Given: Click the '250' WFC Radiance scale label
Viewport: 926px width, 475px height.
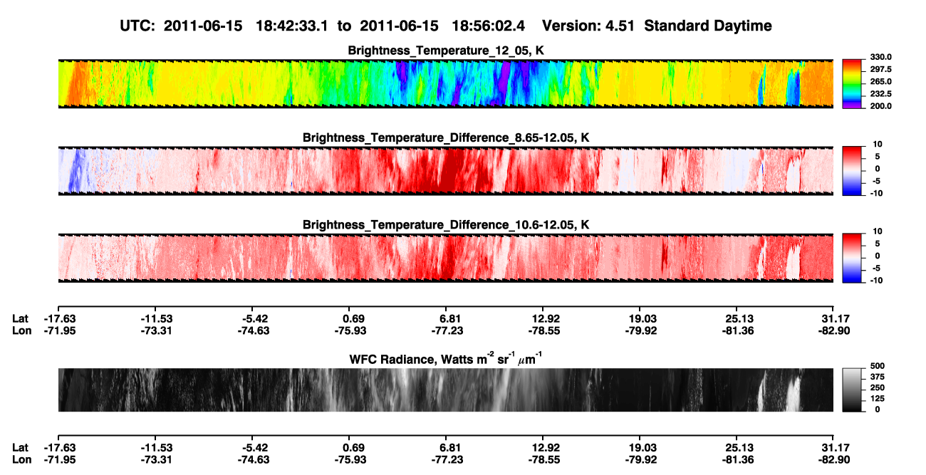Looking at the screenshot, I should point(879,387).
